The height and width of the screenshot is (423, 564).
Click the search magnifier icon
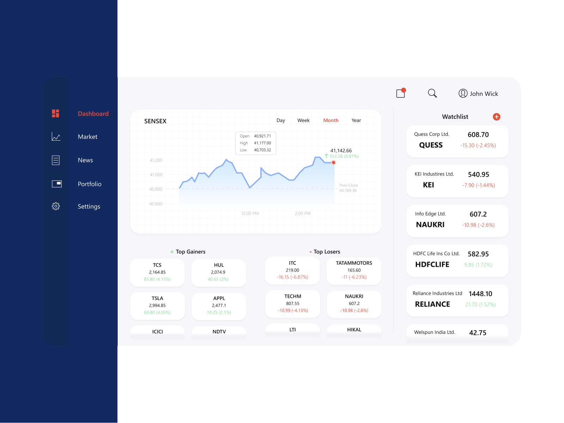[x=432, y=93]
